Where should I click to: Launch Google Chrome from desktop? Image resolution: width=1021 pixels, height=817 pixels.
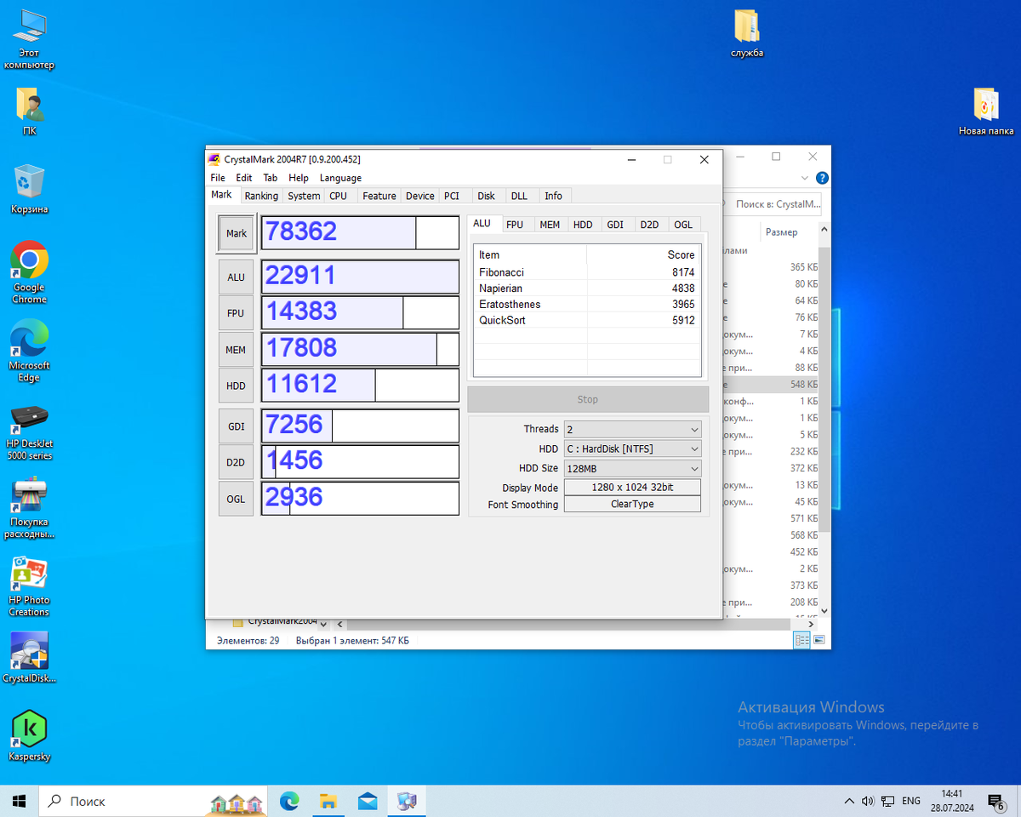click(29, 272)
